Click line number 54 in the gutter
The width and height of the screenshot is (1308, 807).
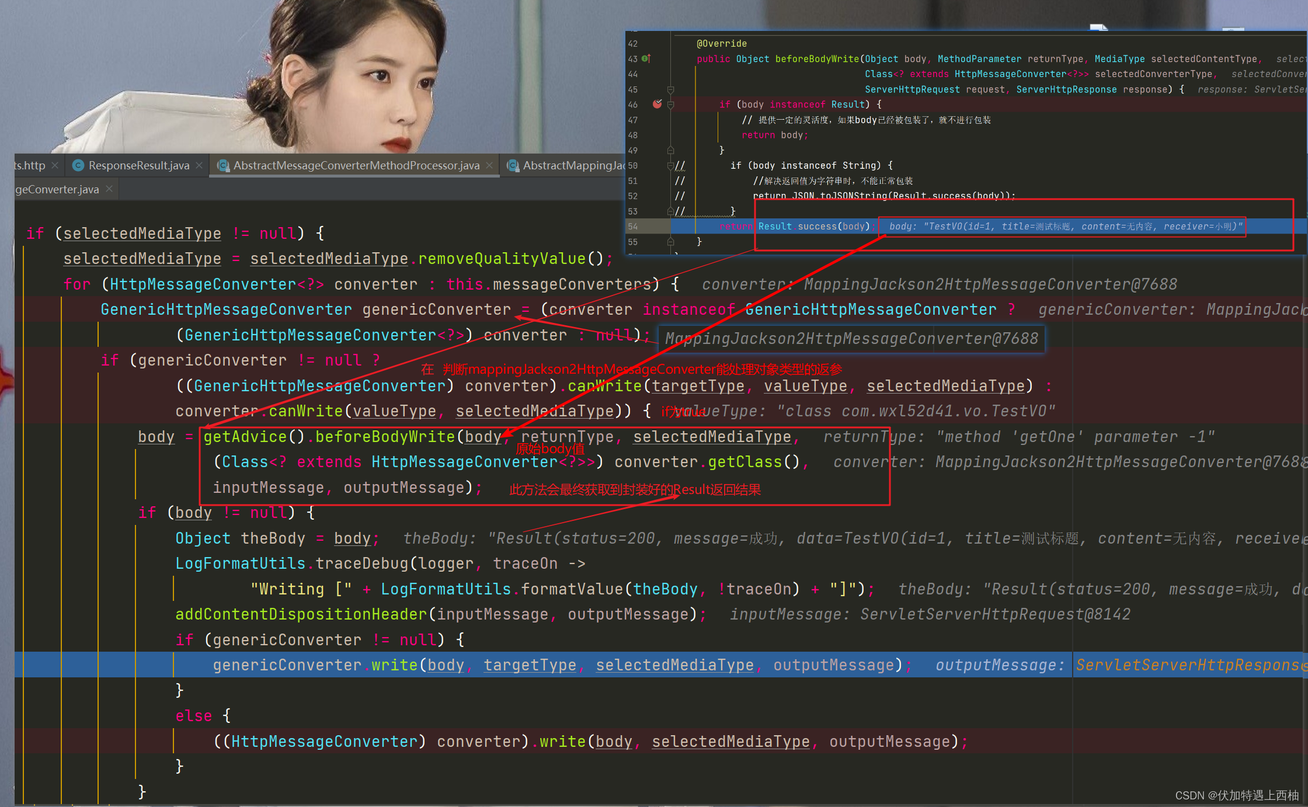(x=633, y=227)
